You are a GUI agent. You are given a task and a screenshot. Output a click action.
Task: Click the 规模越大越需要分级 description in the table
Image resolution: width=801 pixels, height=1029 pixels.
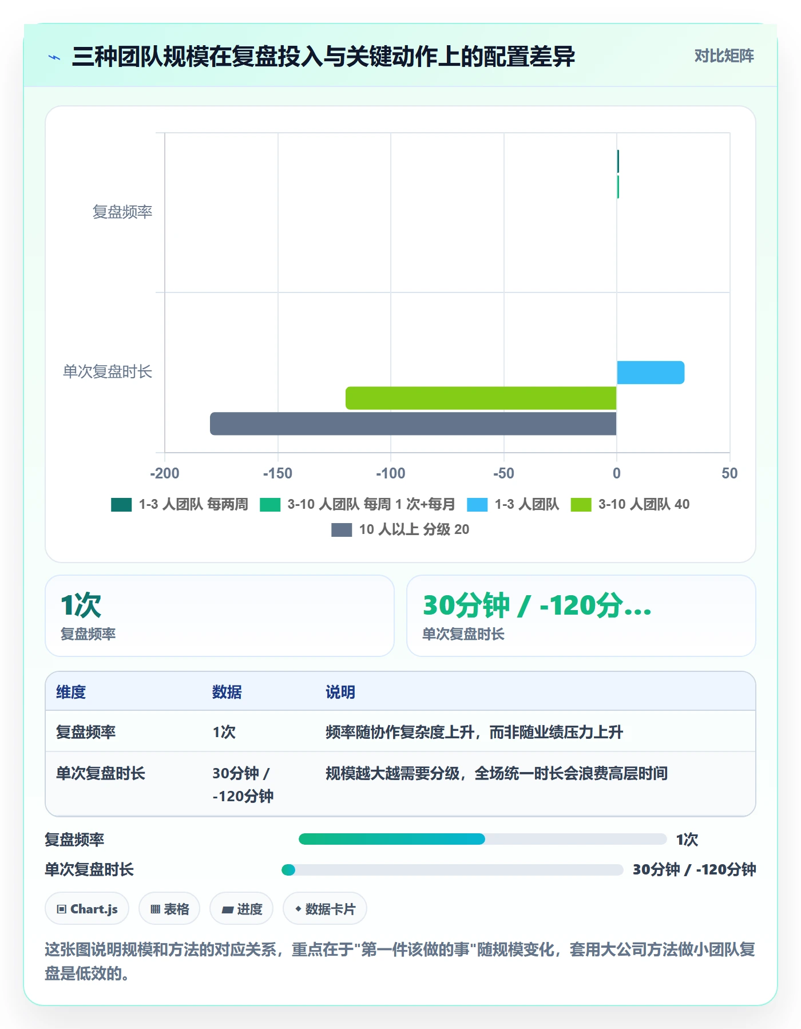pos(497,773)
